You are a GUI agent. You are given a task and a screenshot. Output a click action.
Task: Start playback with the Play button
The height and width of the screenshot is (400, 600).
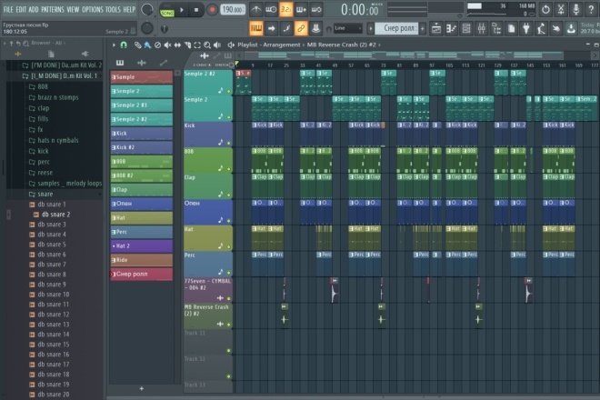pos(182,10)
